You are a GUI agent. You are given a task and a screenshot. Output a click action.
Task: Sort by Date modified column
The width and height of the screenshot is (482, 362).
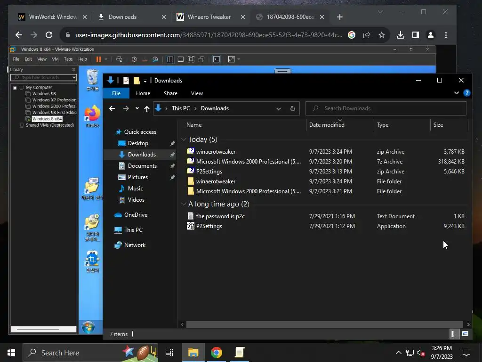(327, 124)
